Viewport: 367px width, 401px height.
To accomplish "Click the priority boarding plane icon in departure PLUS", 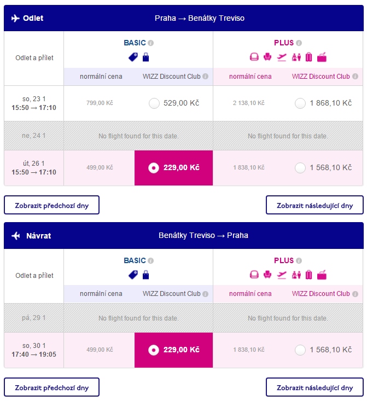I will pyautogui.click(x=282, y=57).
